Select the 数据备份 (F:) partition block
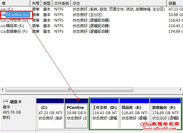 165,114
